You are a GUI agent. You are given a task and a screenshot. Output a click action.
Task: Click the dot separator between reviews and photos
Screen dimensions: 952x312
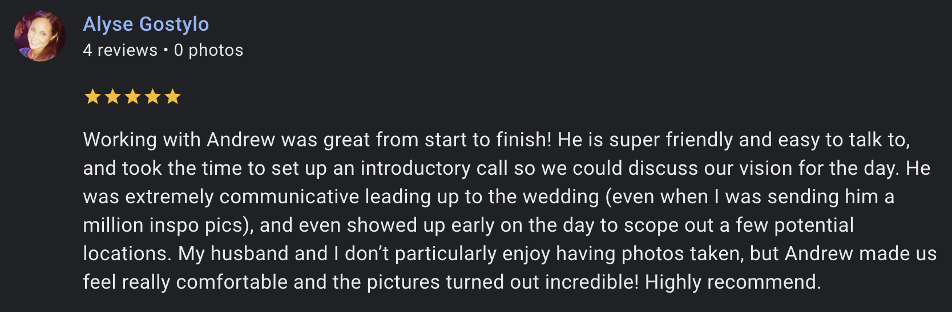[x=166, y=50]
